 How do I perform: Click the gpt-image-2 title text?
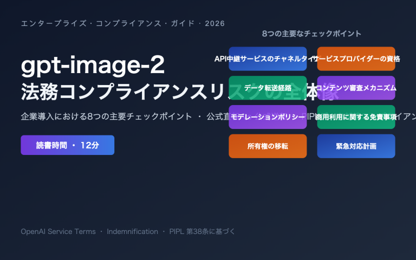93,65
